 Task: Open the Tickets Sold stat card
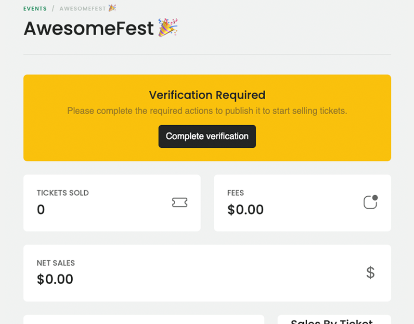point(112,203)
